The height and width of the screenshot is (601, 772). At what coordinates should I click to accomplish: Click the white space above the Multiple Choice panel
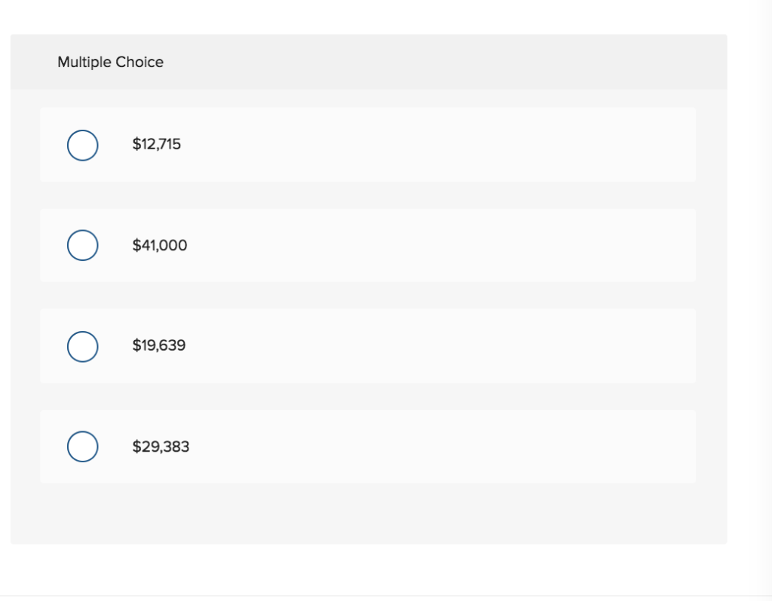point(368,17)
